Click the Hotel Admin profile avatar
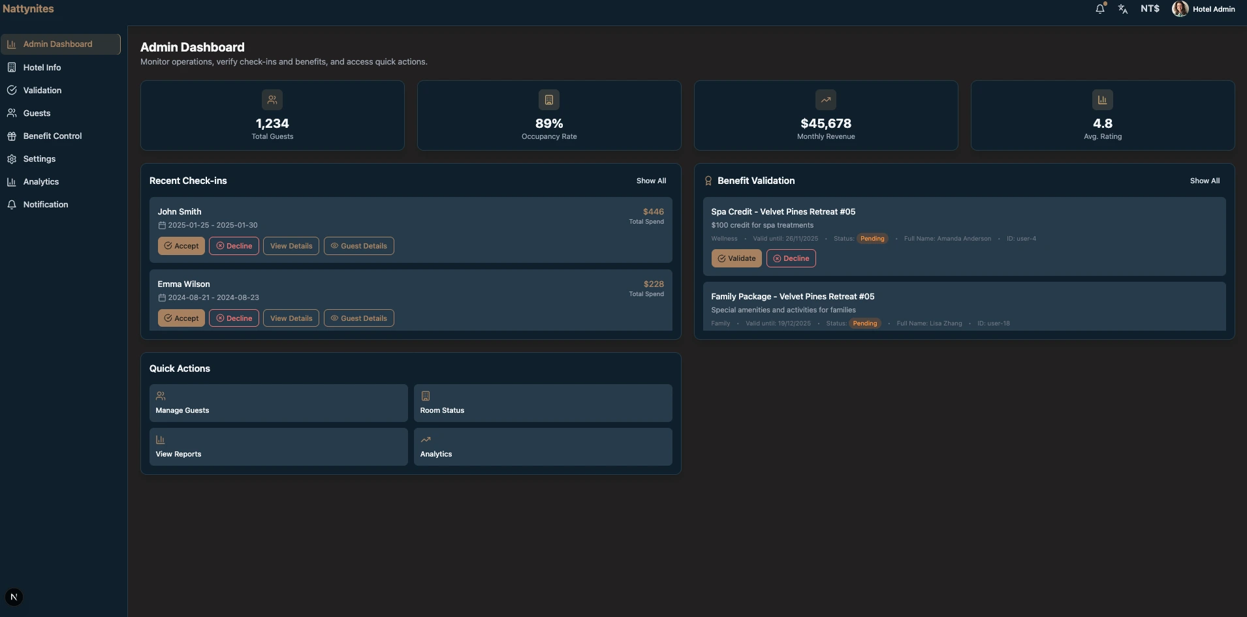This screenshot has height=617, width=1247. [1180, 8]
